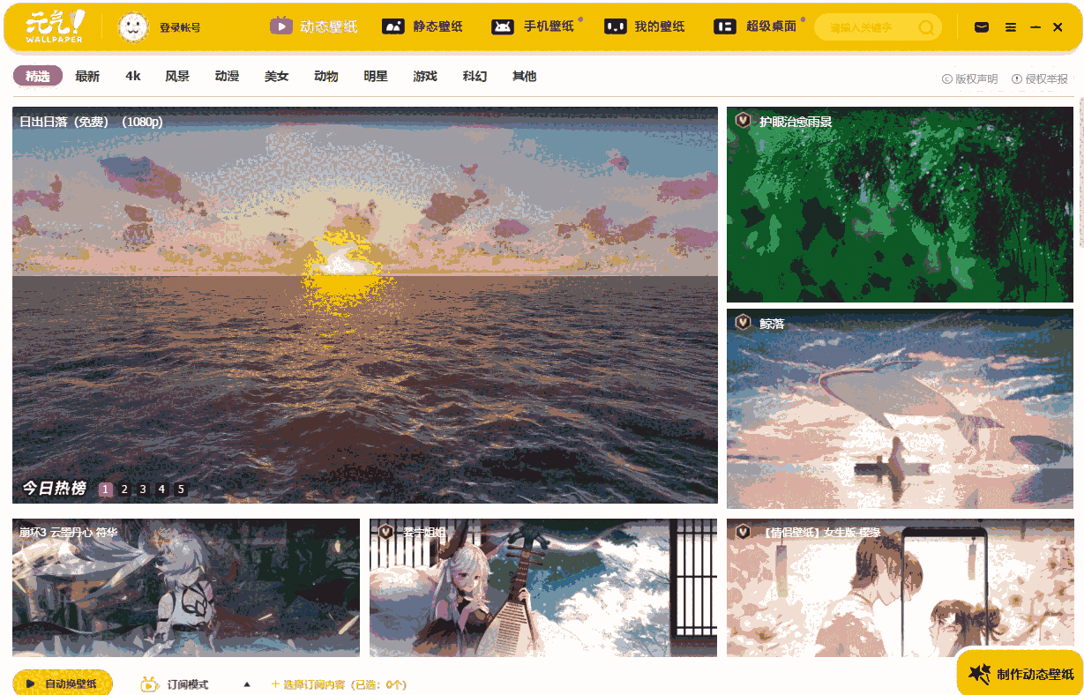The height and width of the screenshot is (695, 1084).
Task: Open 静态壁纸 via its camera icon
Action: point(392,26)
